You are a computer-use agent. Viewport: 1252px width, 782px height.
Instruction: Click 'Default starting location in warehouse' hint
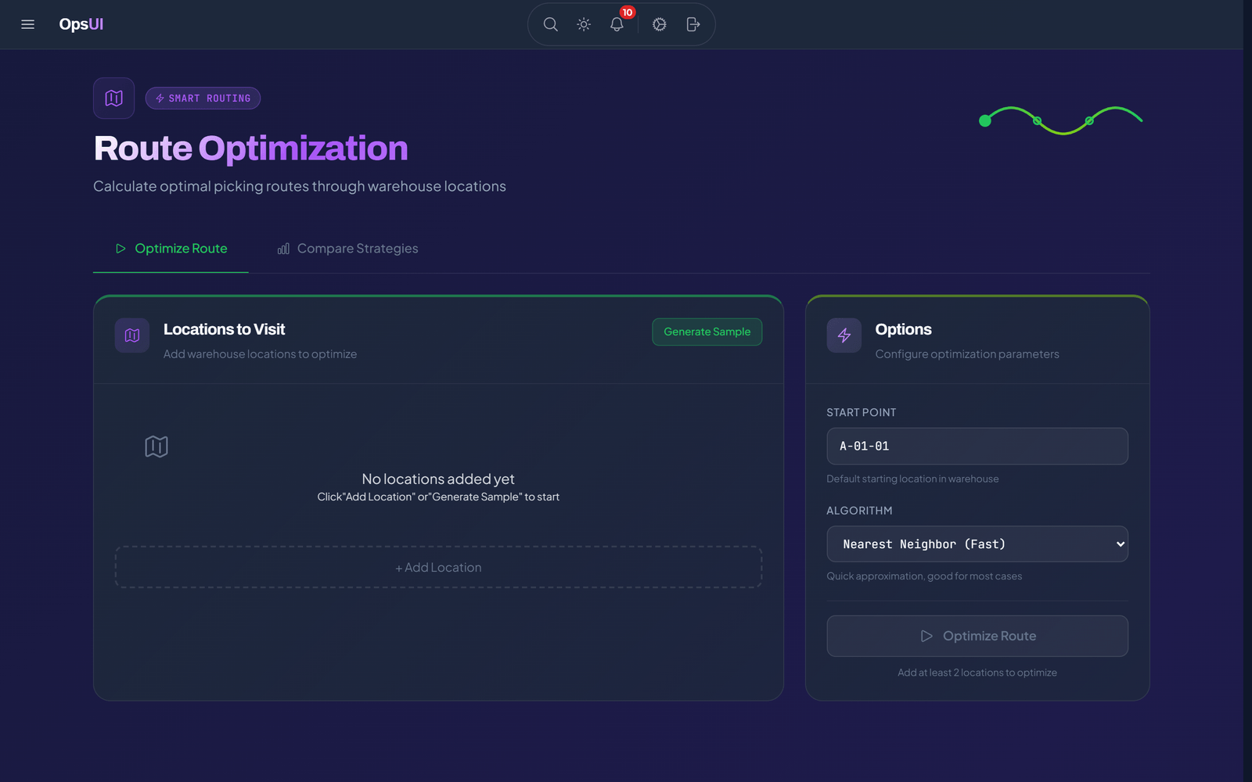(912, 479)
